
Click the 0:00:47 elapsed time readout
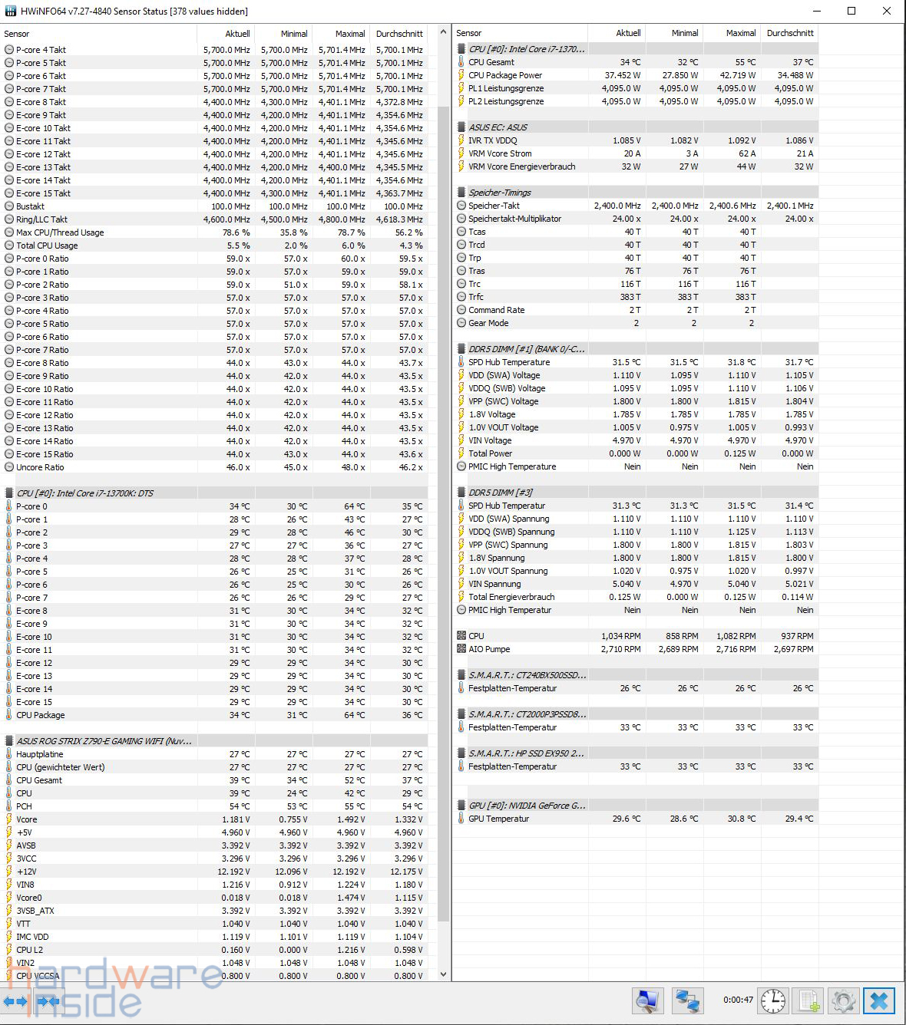tap(738, 1000)
